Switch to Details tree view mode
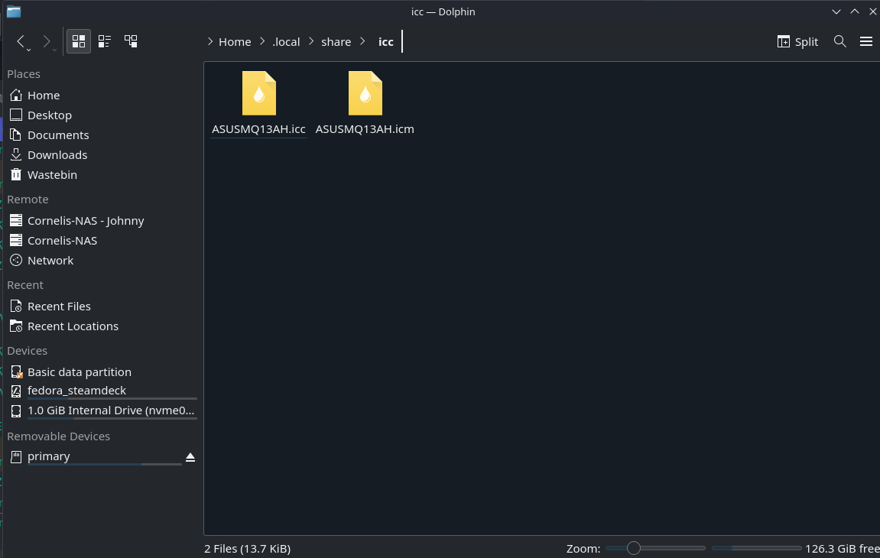Image resolution: width=880 pixels, height=558 pixels. (131, 41)
